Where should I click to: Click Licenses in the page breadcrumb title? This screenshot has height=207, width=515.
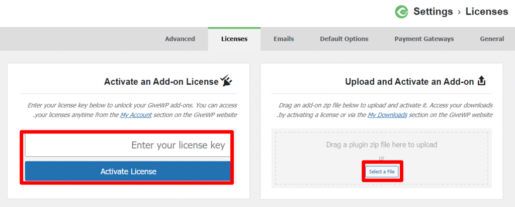pyautogui.click(x=487, y=12)
